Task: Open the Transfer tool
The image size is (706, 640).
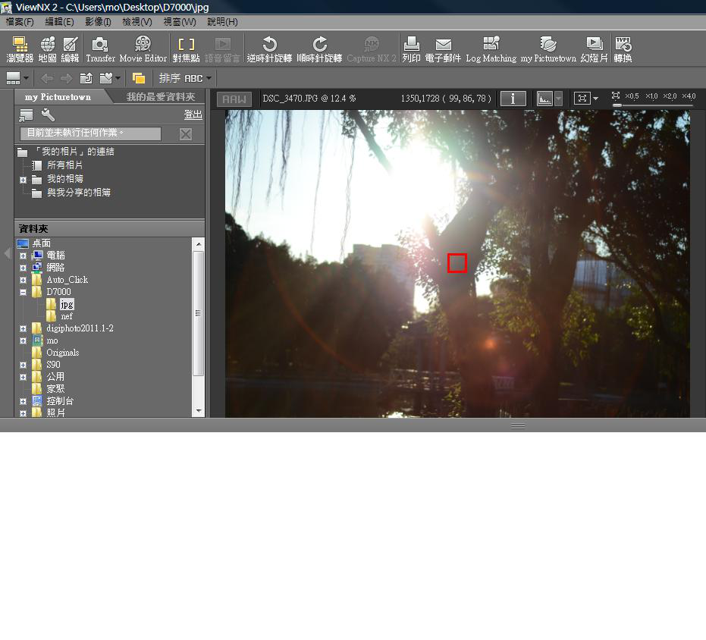Action: (x=100, y=49)
